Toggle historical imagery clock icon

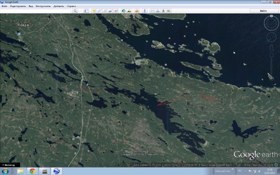[x=124, y=11]
